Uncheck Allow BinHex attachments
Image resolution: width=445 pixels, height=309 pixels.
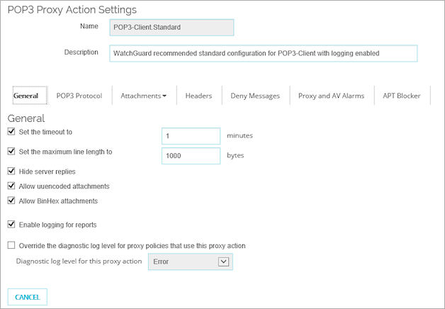(x=11, y=201)
